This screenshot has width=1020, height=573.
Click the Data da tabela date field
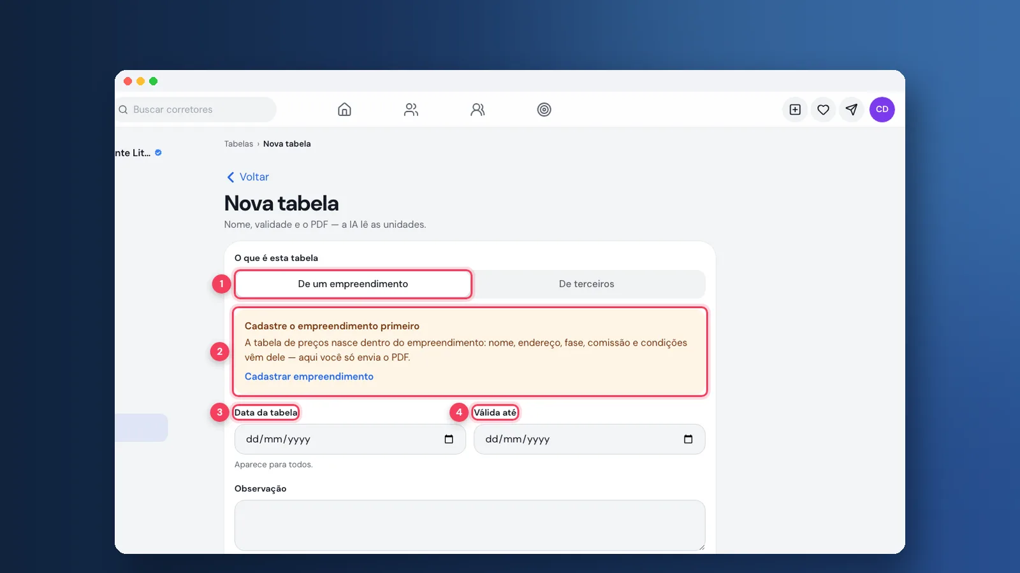pos(350,439)
